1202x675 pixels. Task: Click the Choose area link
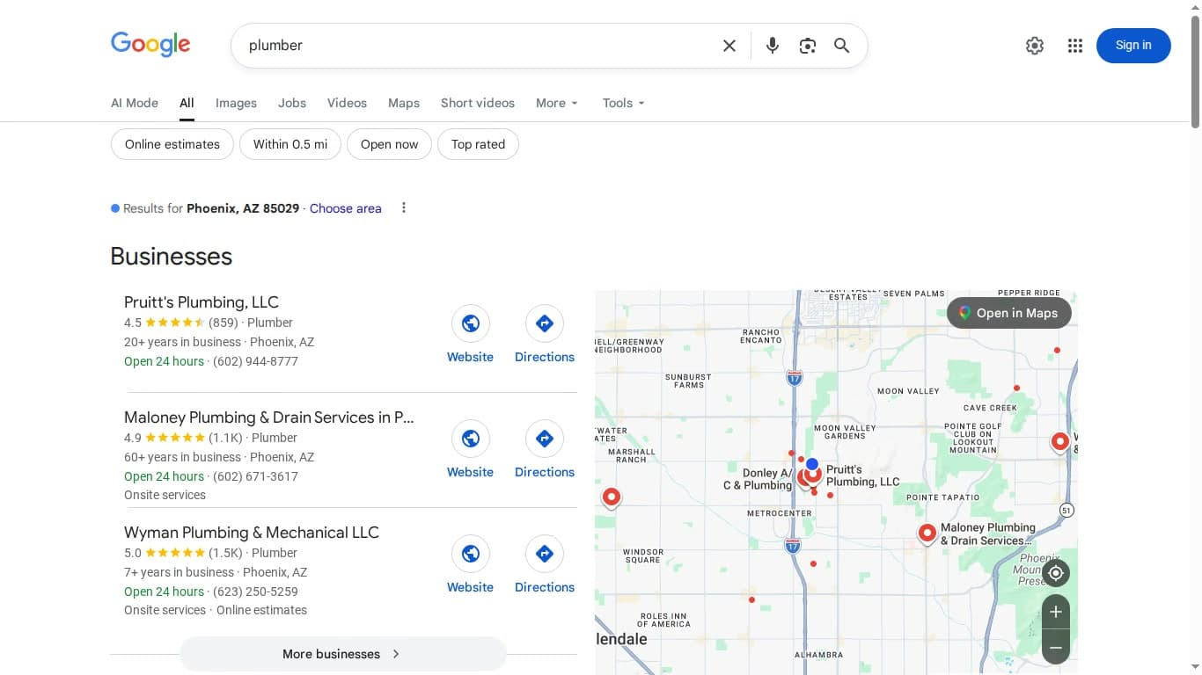coord(346,208)
